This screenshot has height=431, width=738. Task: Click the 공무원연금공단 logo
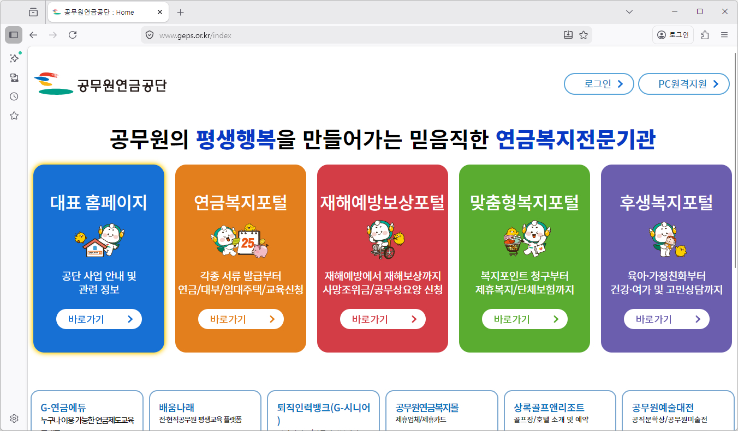click(100, 84)
